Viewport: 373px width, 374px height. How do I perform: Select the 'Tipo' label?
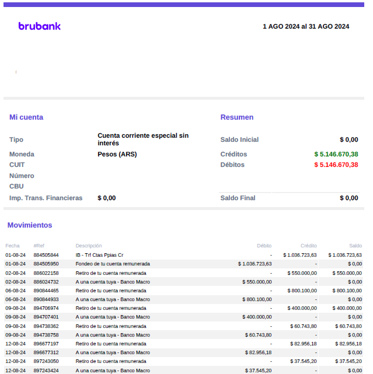click(x=16, y=139)
